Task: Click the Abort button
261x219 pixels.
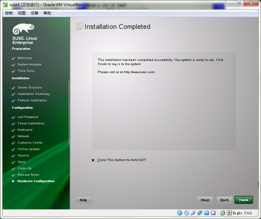Action: click(205, 200)
